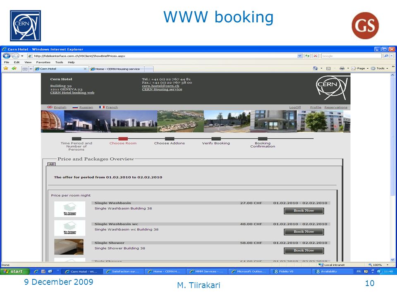
Task: Click the Home page icon in toolbar
Action: [315, 68]
